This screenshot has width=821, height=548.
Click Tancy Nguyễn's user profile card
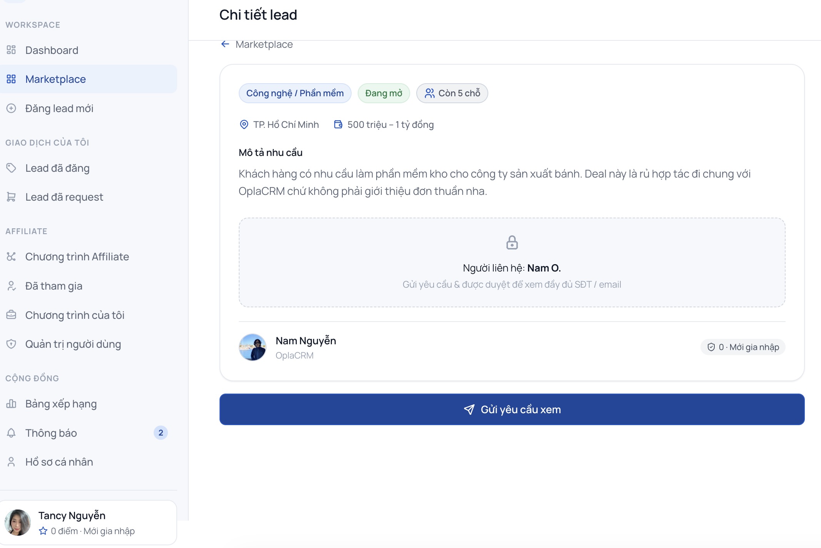88,523
